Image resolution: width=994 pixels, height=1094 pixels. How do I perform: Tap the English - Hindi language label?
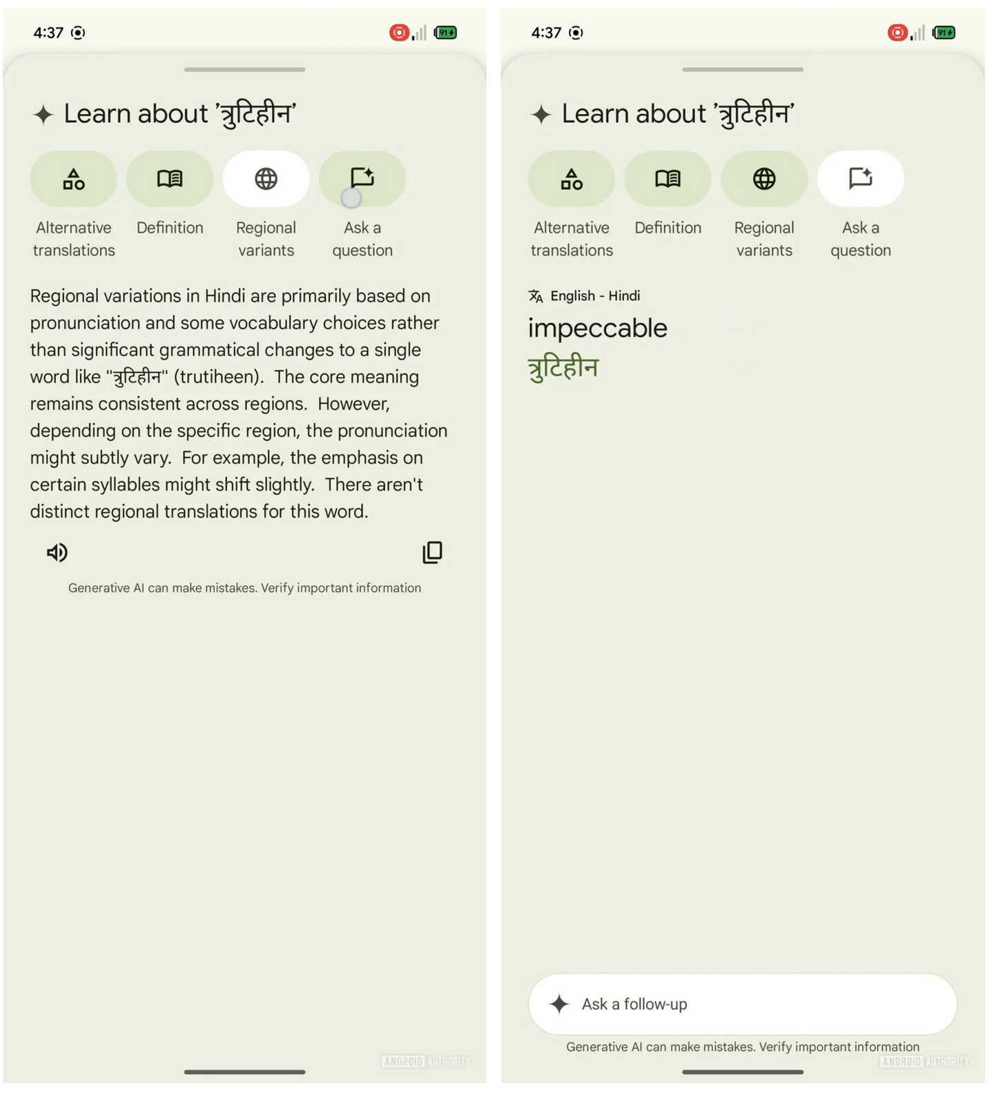coord(595,296)
